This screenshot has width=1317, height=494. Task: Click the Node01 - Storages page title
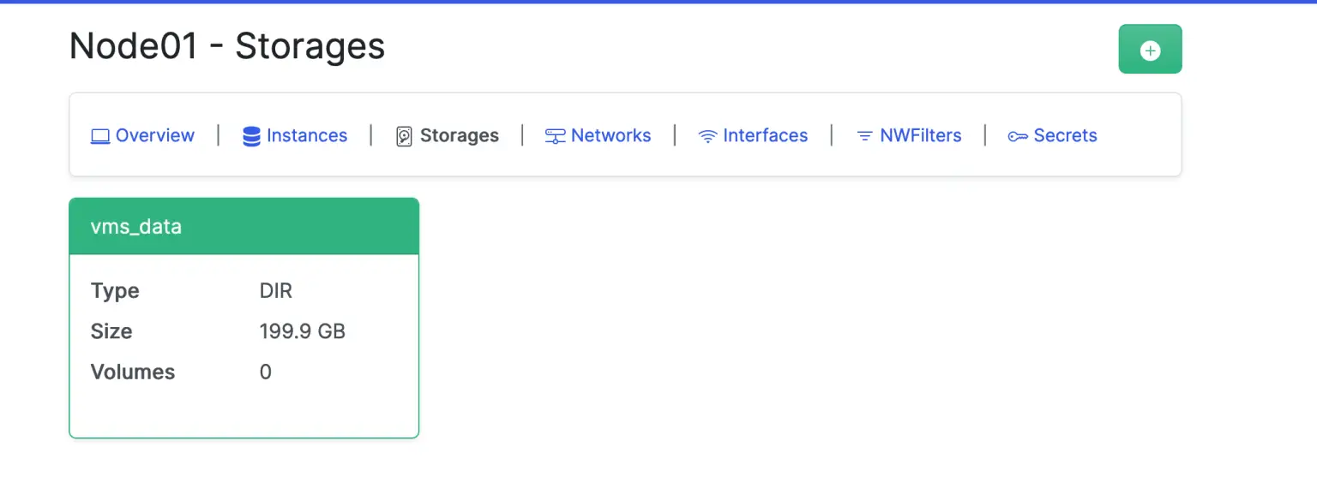pyautogui.click(x=226, y=46)
